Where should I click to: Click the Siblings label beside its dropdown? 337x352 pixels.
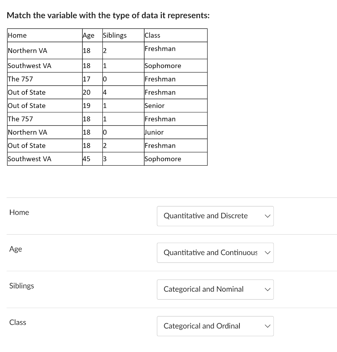[x=22, y=286]
